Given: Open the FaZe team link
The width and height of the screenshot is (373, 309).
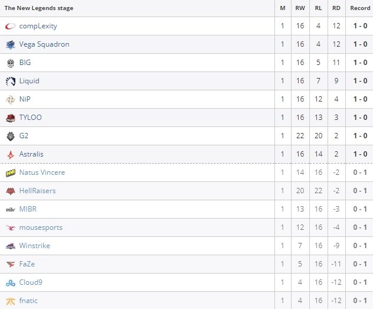Looking at the screenshot, I should click(x=27, y=264).
